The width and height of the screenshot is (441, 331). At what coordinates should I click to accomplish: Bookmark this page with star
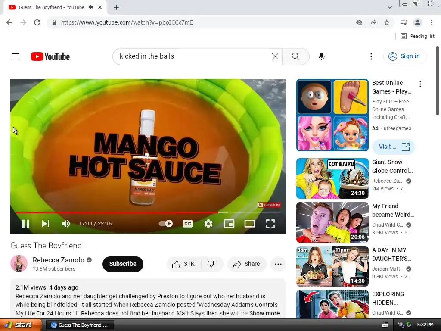point(387,22)
